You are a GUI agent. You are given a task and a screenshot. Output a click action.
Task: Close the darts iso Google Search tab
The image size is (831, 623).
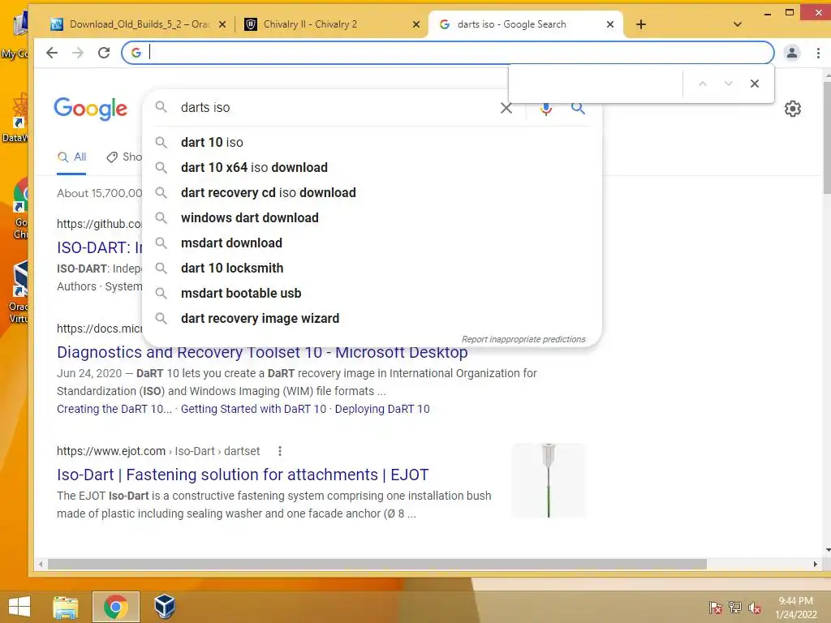[610, 24]
